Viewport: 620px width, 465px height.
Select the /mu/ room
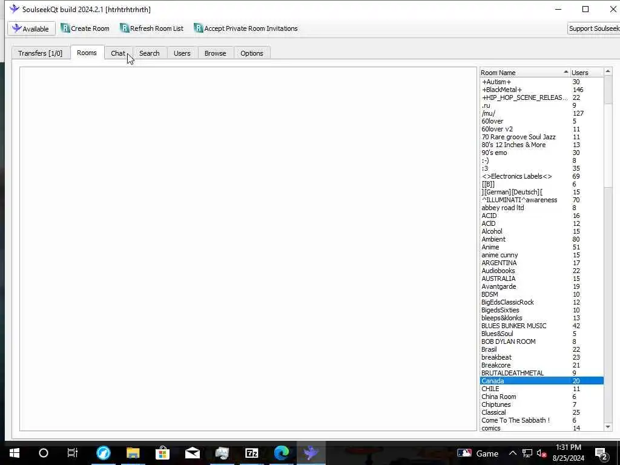click(542, 113)
